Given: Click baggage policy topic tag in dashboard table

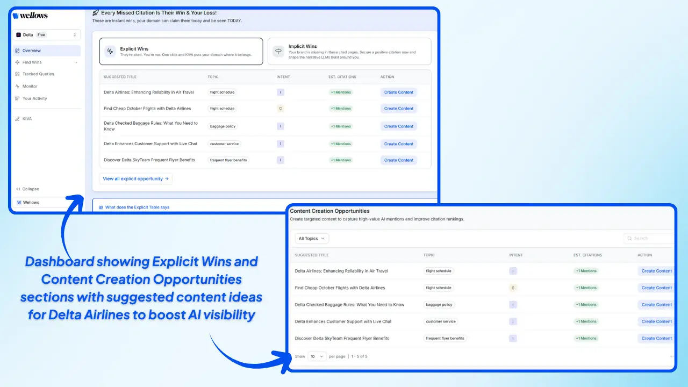Looking at the screenshot, I should point(223,126).
